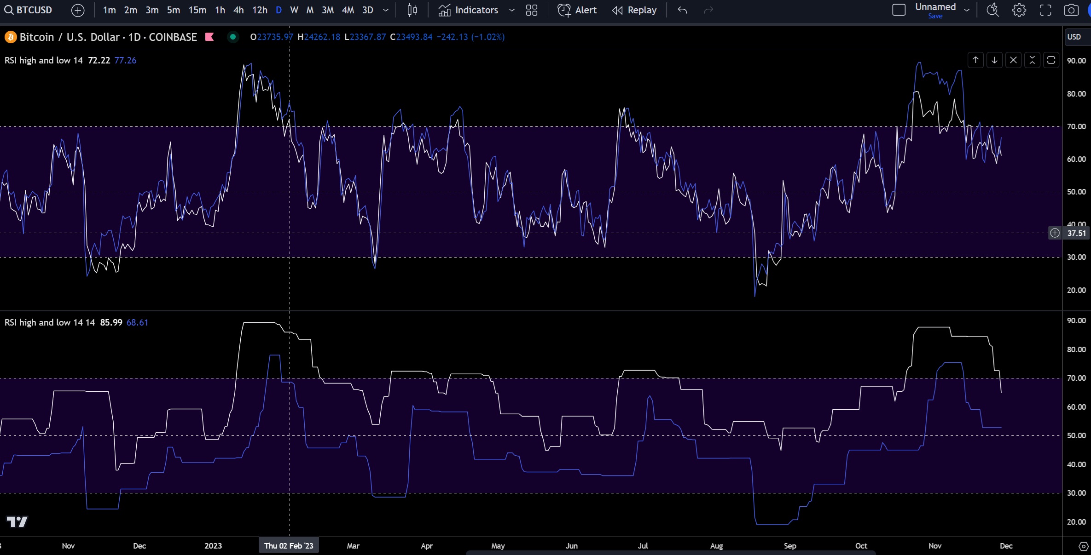Enter fullscreen mode
Image resolution: width=1091 pixels, height=555 pixels.
click(x=1045, y=10)
